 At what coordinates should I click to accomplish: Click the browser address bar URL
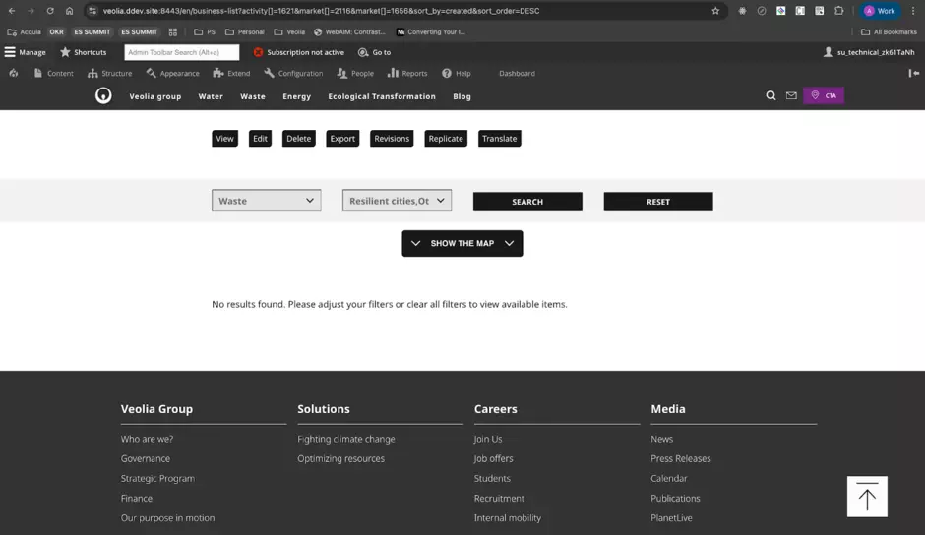pos(322,11)
